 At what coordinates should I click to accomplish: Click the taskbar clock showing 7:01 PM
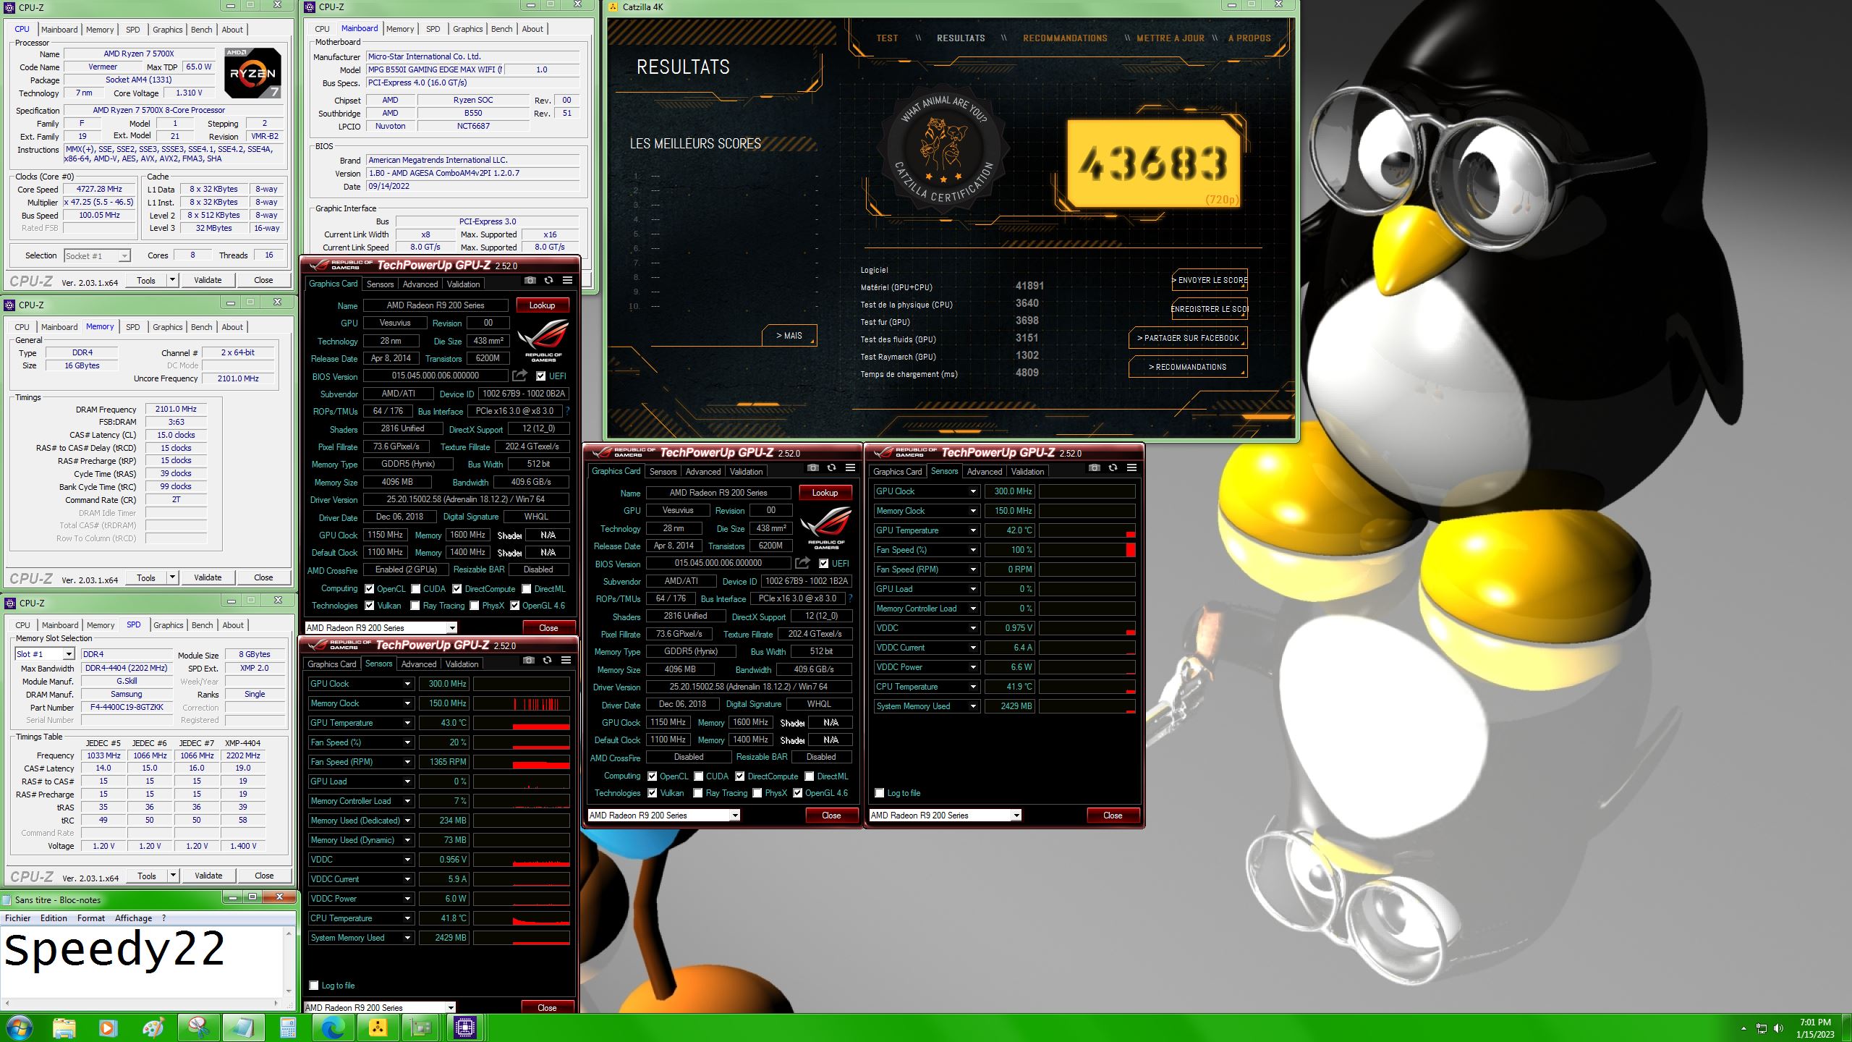(1815, 1028)
